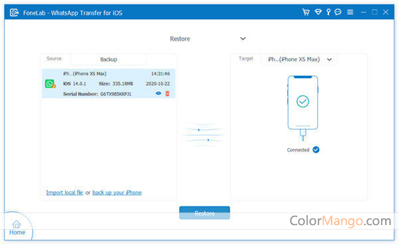Click the Restore button
Viewport: 399px width, 245px height.
(x=205, y=212)
